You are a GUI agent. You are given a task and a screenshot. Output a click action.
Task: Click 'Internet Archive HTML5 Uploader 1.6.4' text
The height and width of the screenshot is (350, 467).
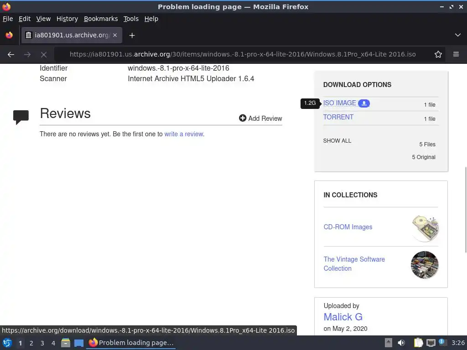tap(191, 78)
